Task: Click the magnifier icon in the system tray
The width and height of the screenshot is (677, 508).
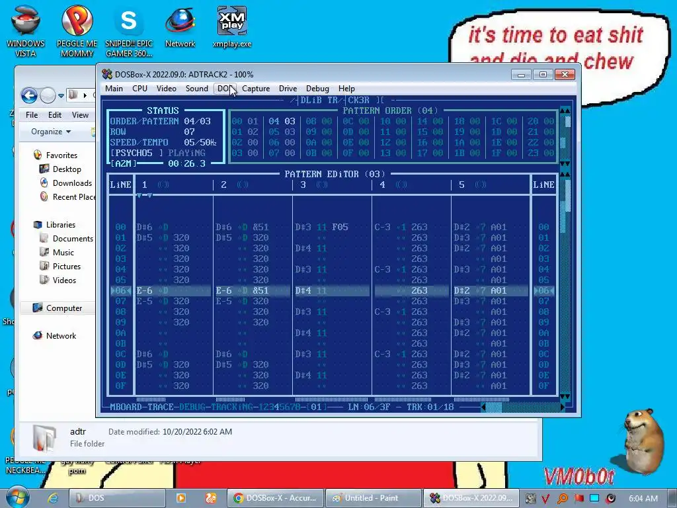Action: 562,499
